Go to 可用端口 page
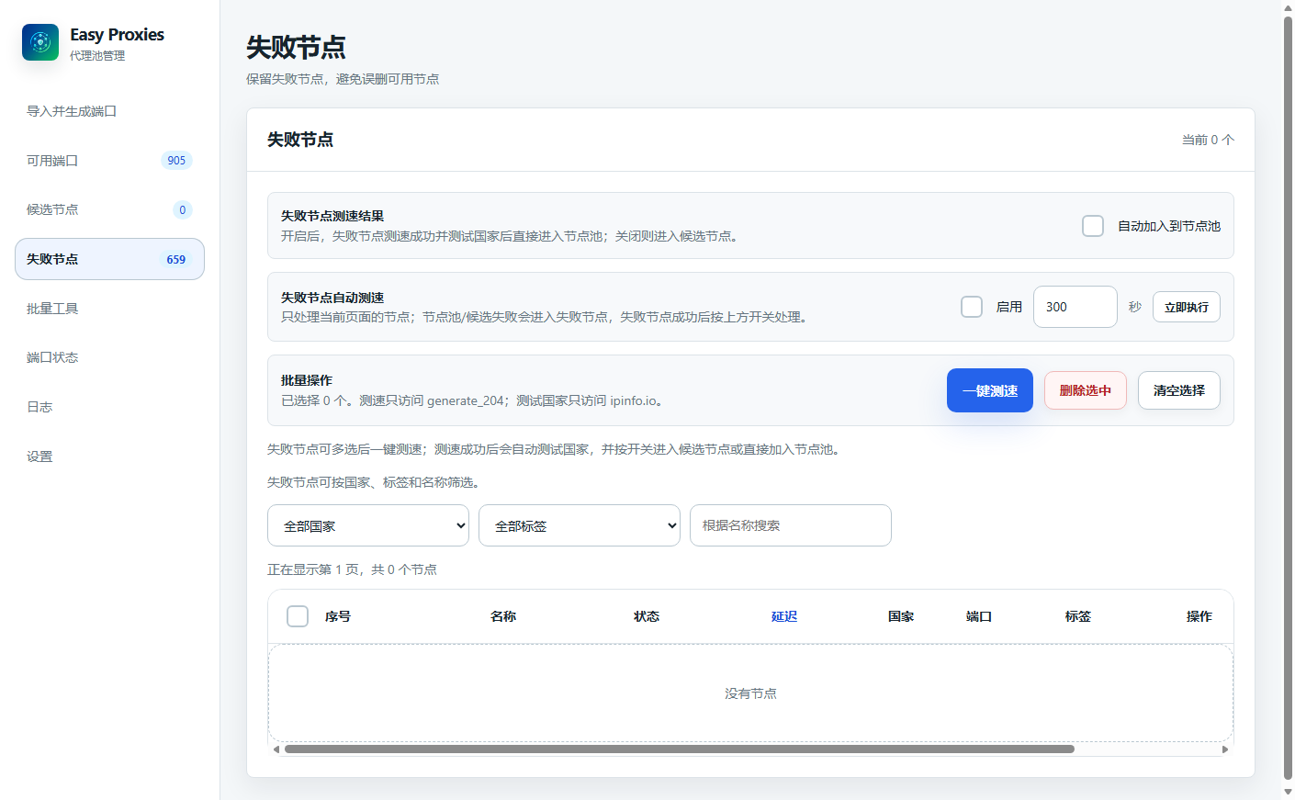1295x800 pixels. [x=109, y=161]
